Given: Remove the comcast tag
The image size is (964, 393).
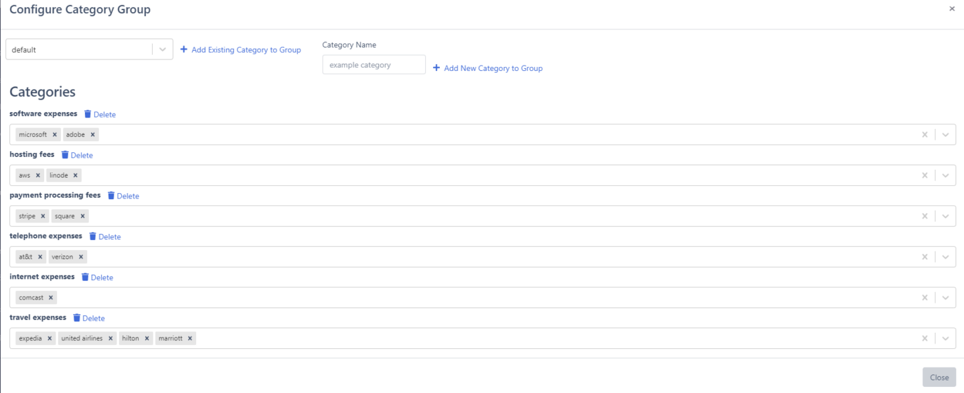Looking at the screenshot, I should click(x=51, y=297).
